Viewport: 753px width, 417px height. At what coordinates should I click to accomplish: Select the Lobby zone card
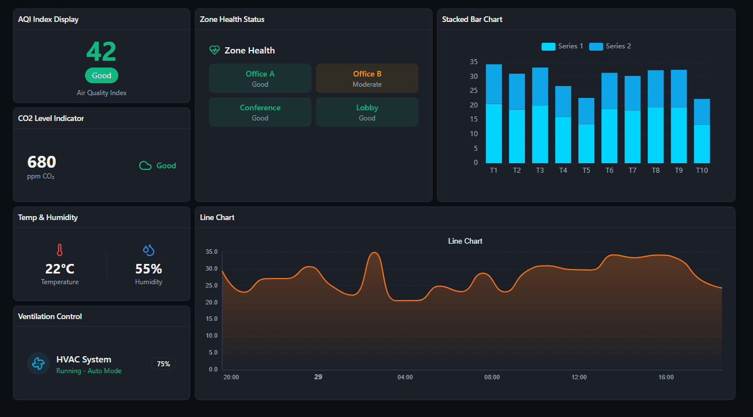367,111
